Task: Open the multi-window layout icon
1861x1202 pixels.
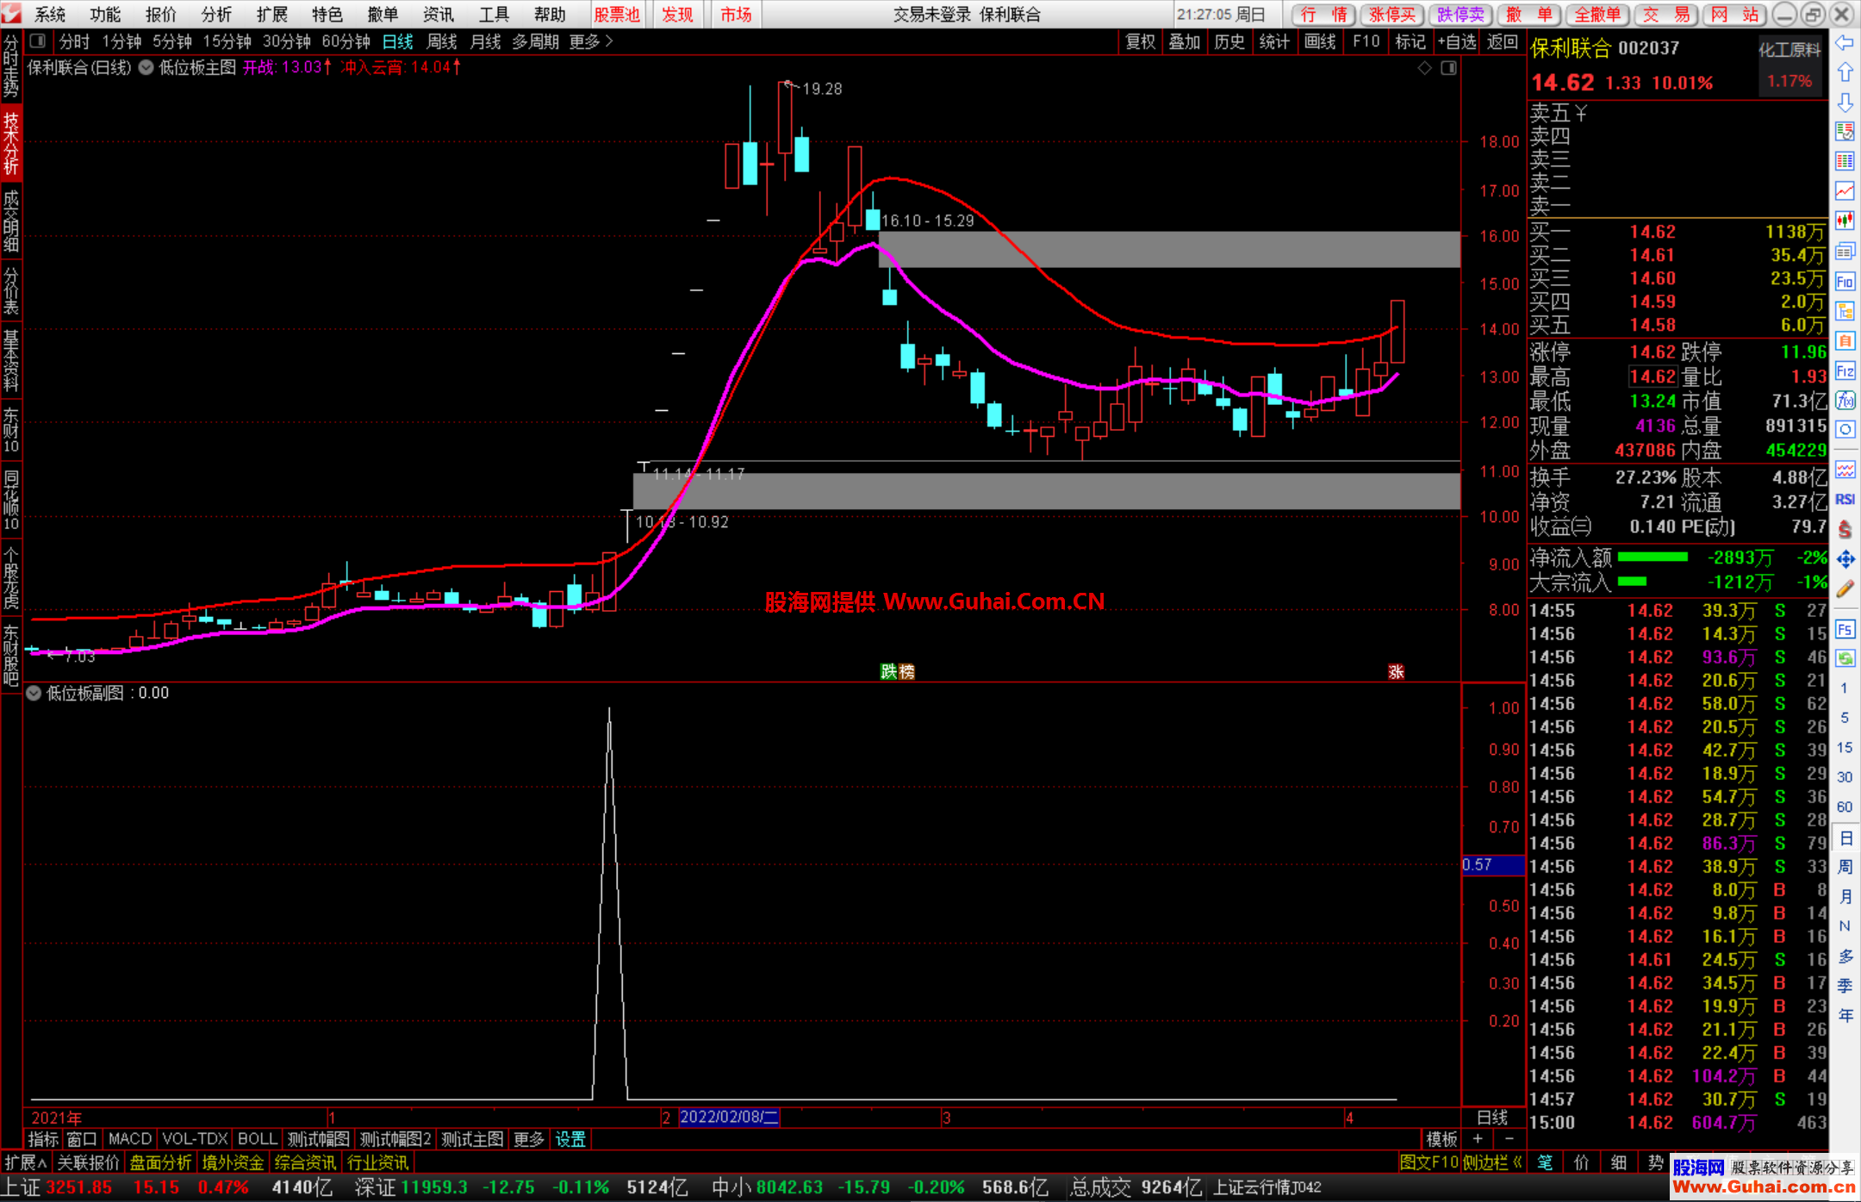Action: tap(1845, 252)
